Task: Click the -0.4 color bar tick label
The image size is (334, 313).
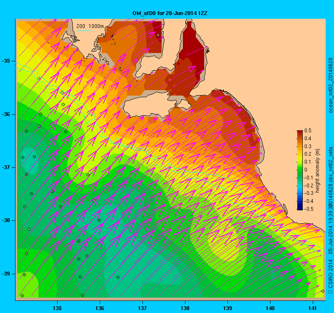Action: 309,201
